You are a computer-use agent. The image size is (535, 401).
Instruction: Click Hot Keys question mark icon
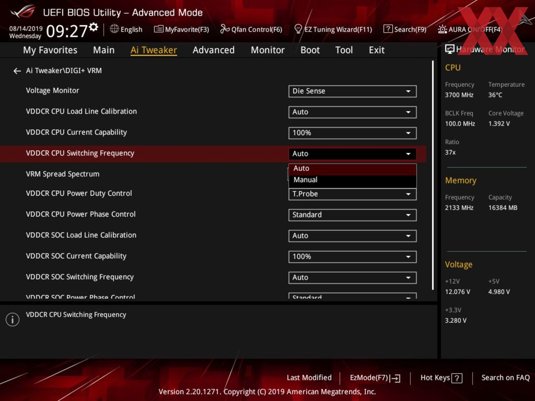click(457, 378)
